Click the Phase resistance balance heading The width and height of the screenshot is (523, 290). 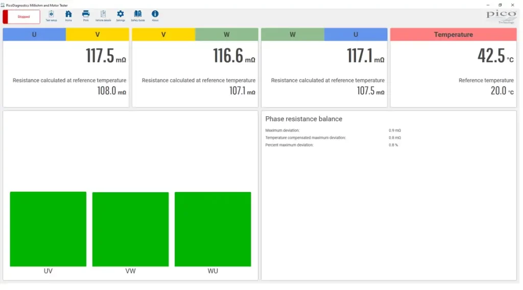[x=303, y=119]
